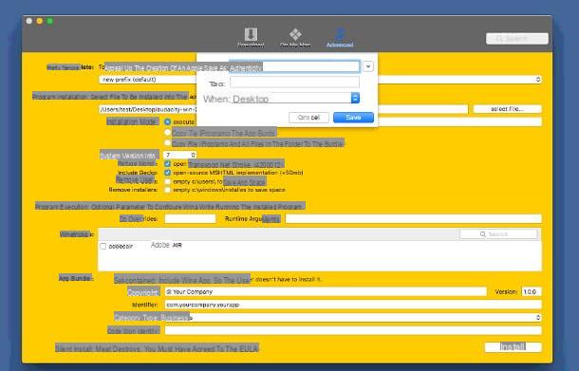The image size is (579, 371).
Task: Click the select File... button
Action: point(508,109)
